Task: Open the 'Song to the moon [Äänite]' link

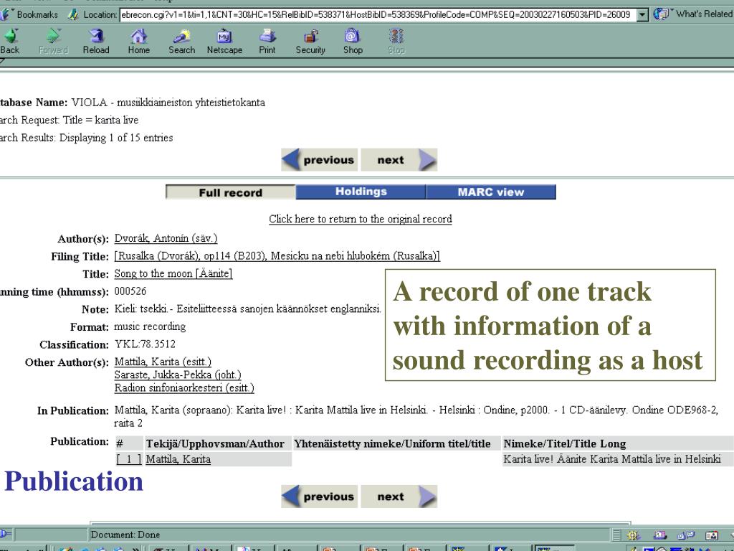Action: pos(173,273)
